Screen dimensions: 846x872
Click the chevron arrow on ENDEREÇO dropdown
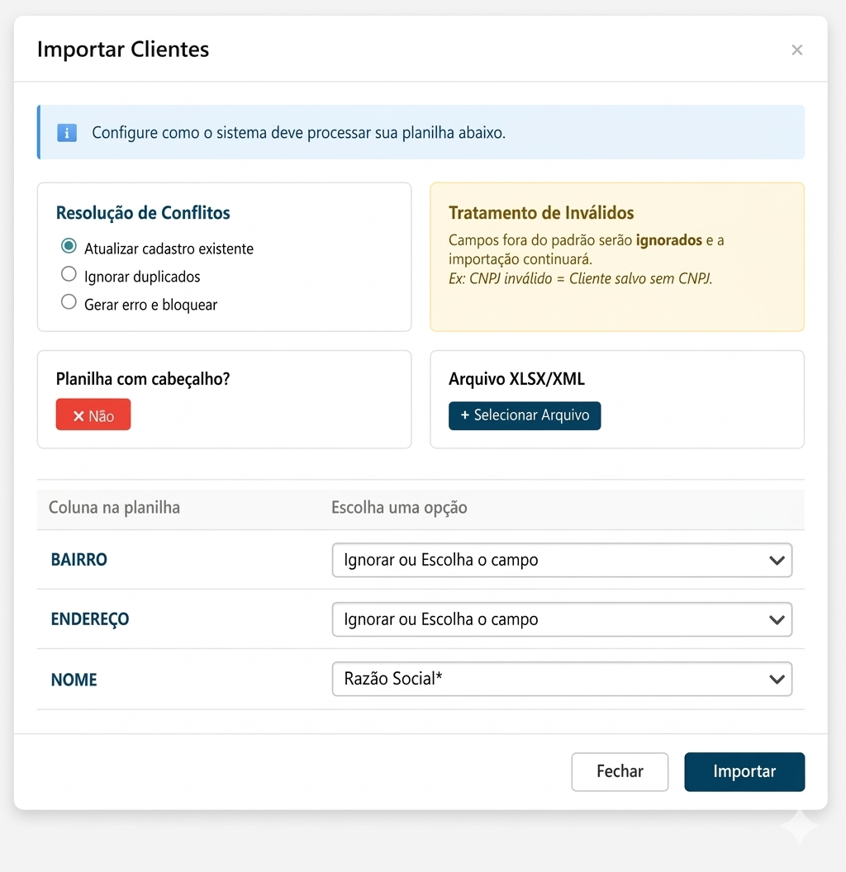pyautogui.click(x=777, y=620)
